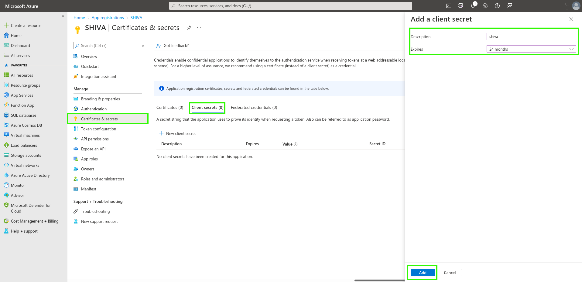Open portal settings gear icon
The height and width of the screenshot is (282, 582).
click(485, 6)
